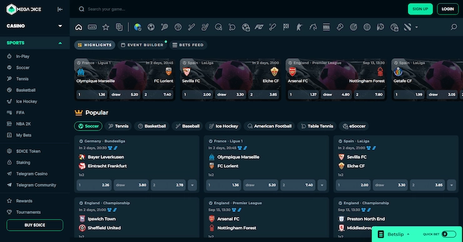Click the Sign Up button
This screenshot has width=463, height=242.
(x=420, y=9)
